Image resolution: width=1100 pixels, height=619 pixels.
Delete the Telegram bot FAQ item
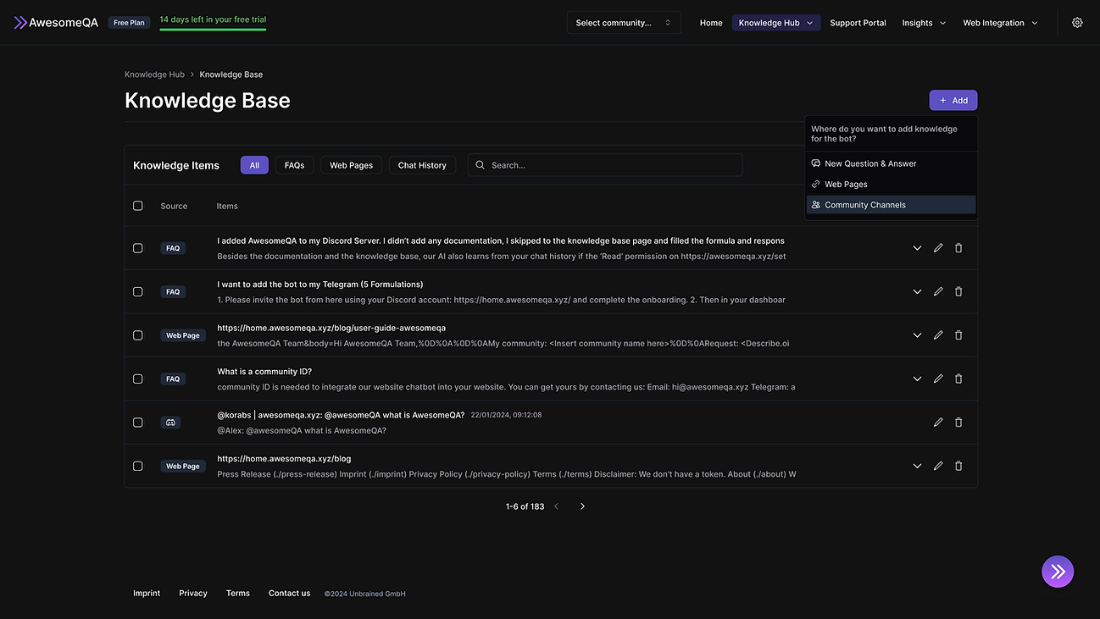tap(958, 291)
